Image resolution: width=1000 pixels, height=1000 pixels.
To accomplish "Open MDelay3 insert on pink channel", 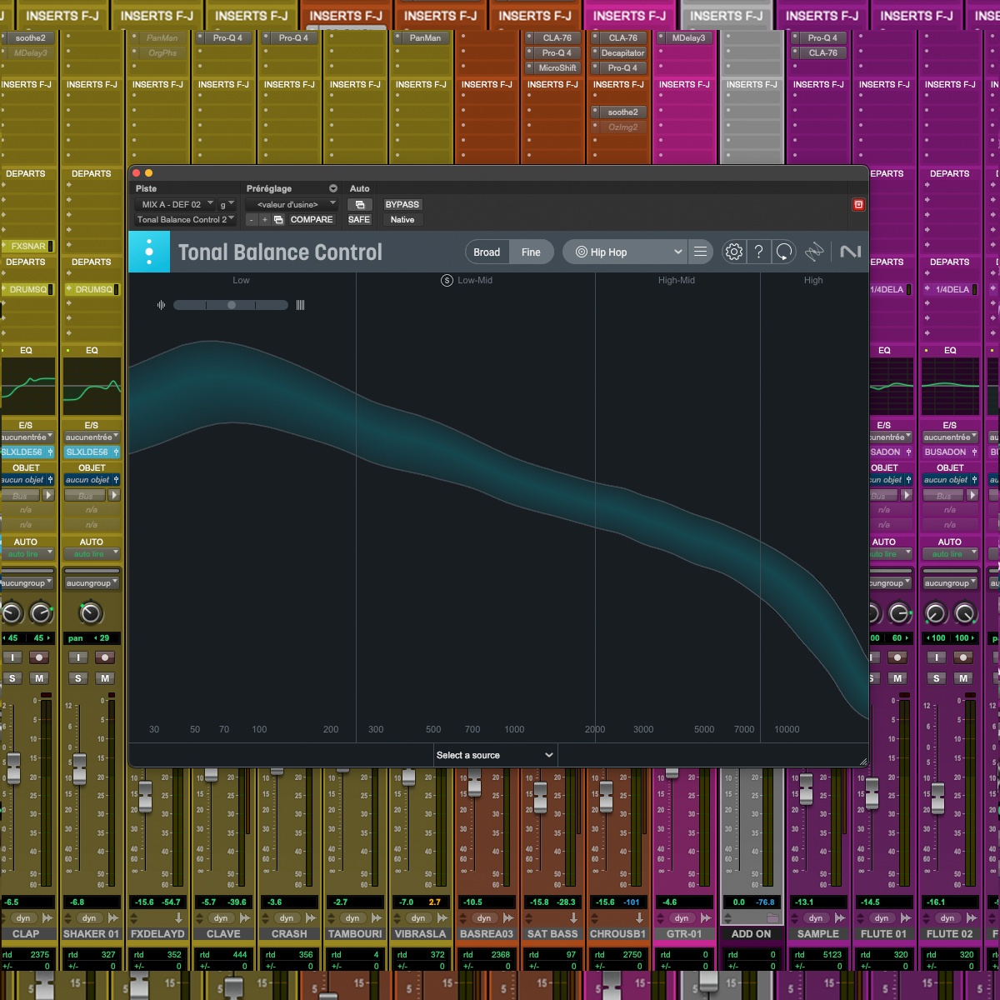I will click(x=687, y=38).
